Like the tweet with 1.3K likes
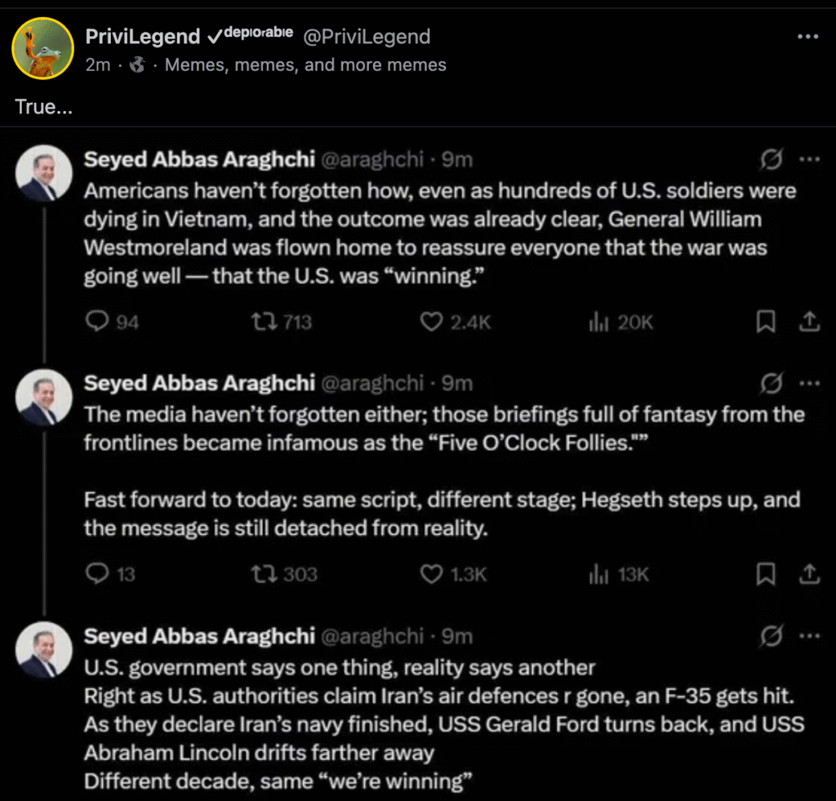The image size is (836, 801). (x=431, y=575)
